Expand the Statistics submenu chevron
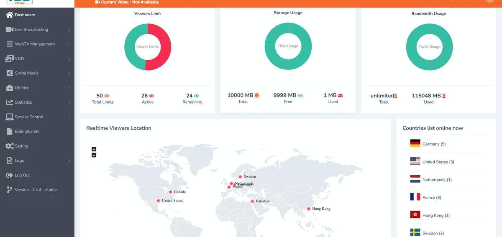 point(69,103)
